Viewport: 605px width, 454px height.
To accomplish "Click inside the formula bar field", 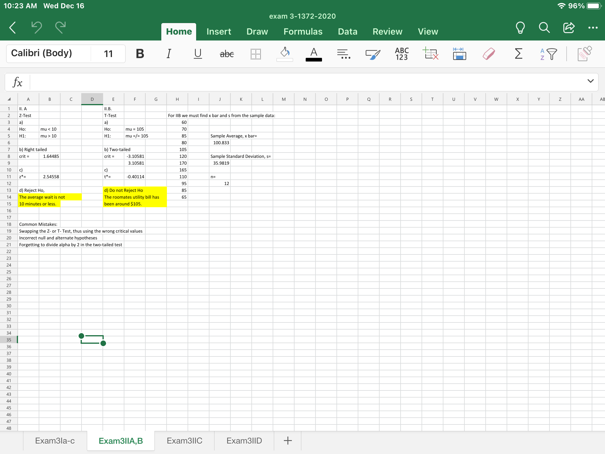I will pyautogui.click(x=307, y=82).
